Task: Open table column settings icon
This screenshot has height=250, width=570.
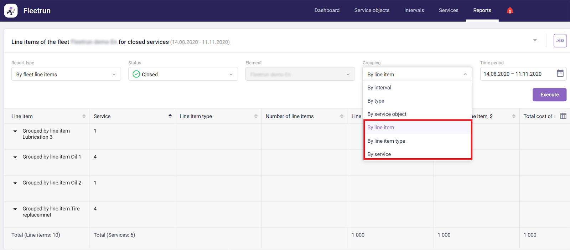Action: (x=563, y=116)
